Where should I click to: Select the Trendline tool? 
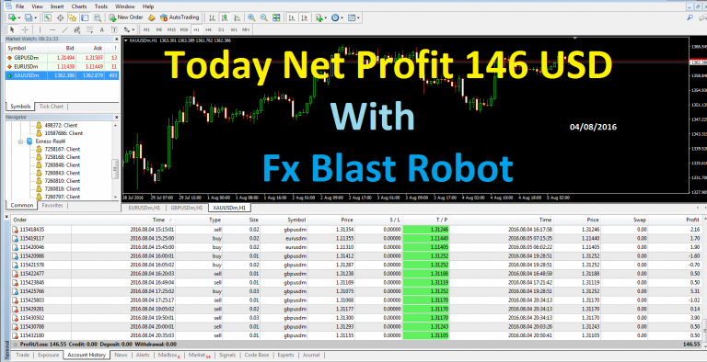[x=65, y=29]
